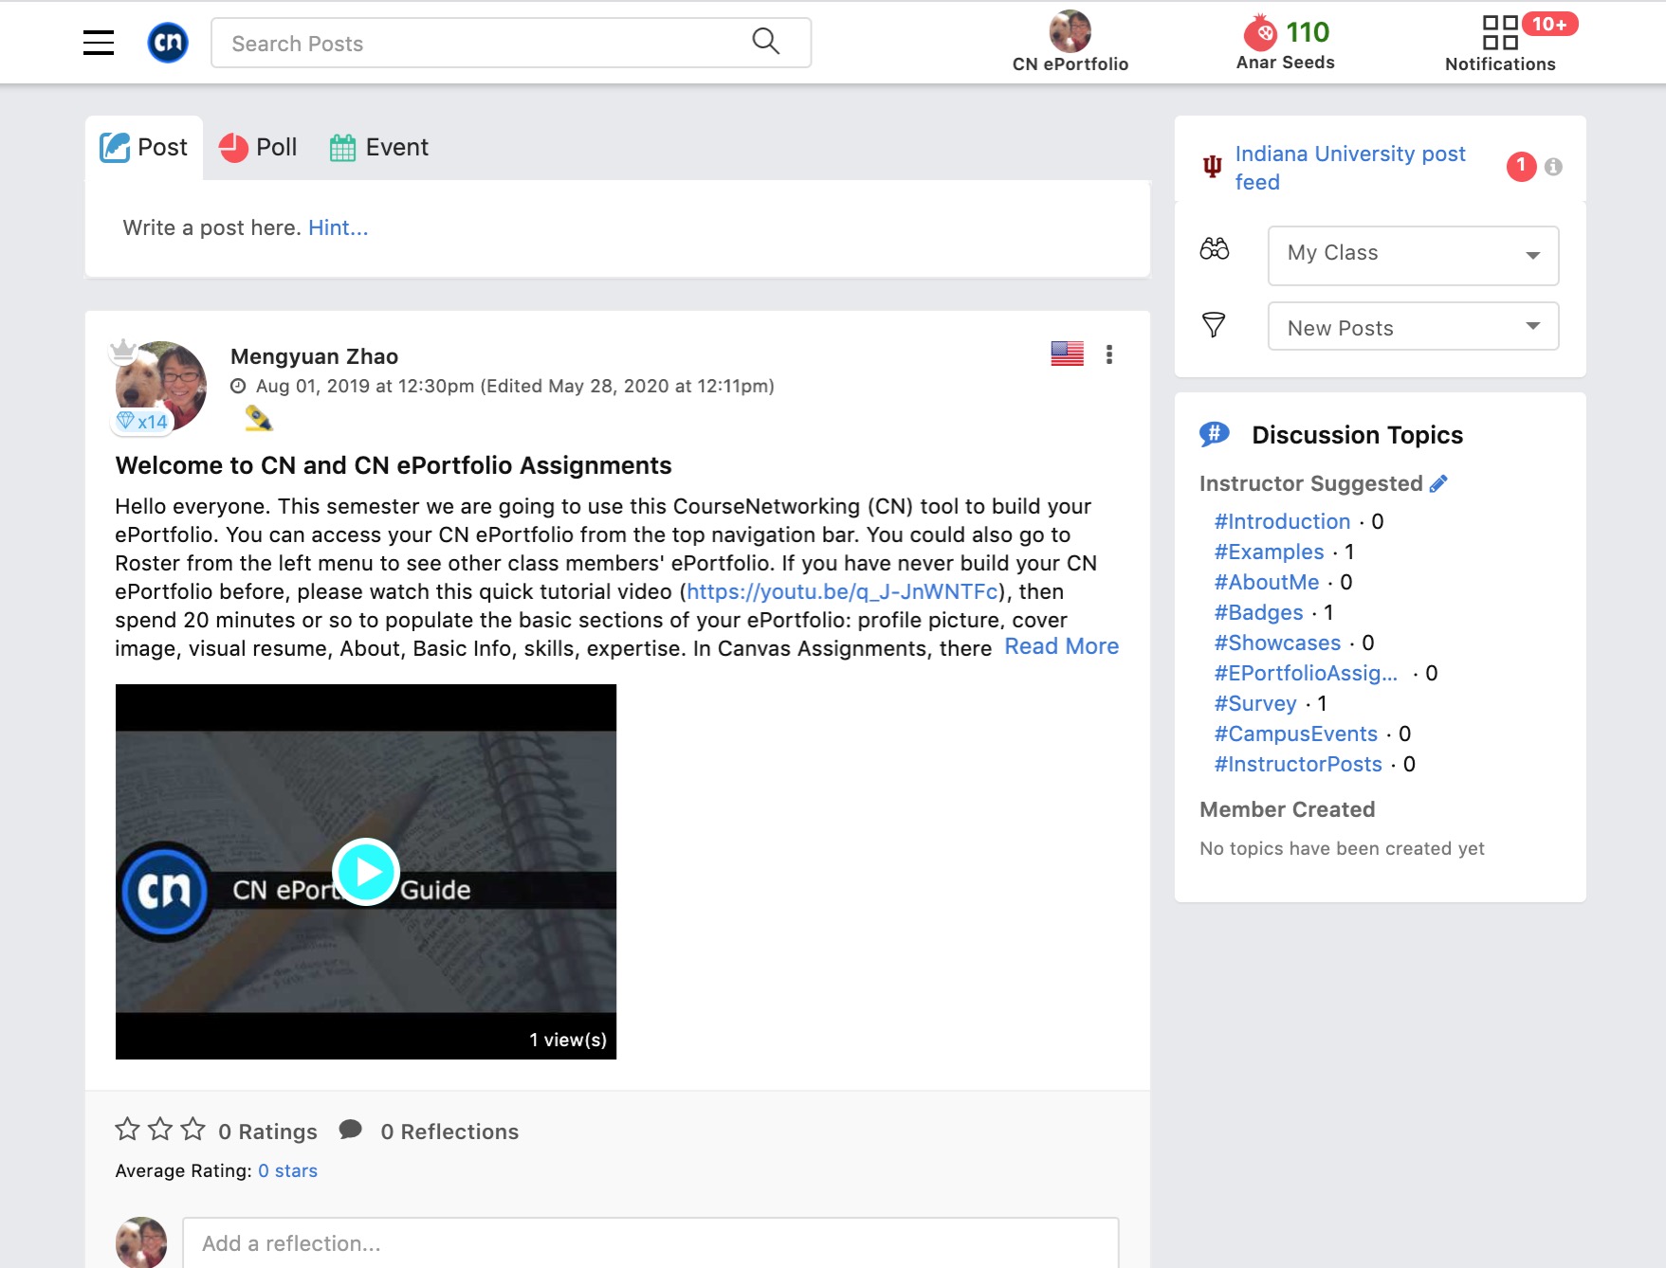Click the Write a post here box
Viewport: 1666px width, 1268px height.
(617, 228)
